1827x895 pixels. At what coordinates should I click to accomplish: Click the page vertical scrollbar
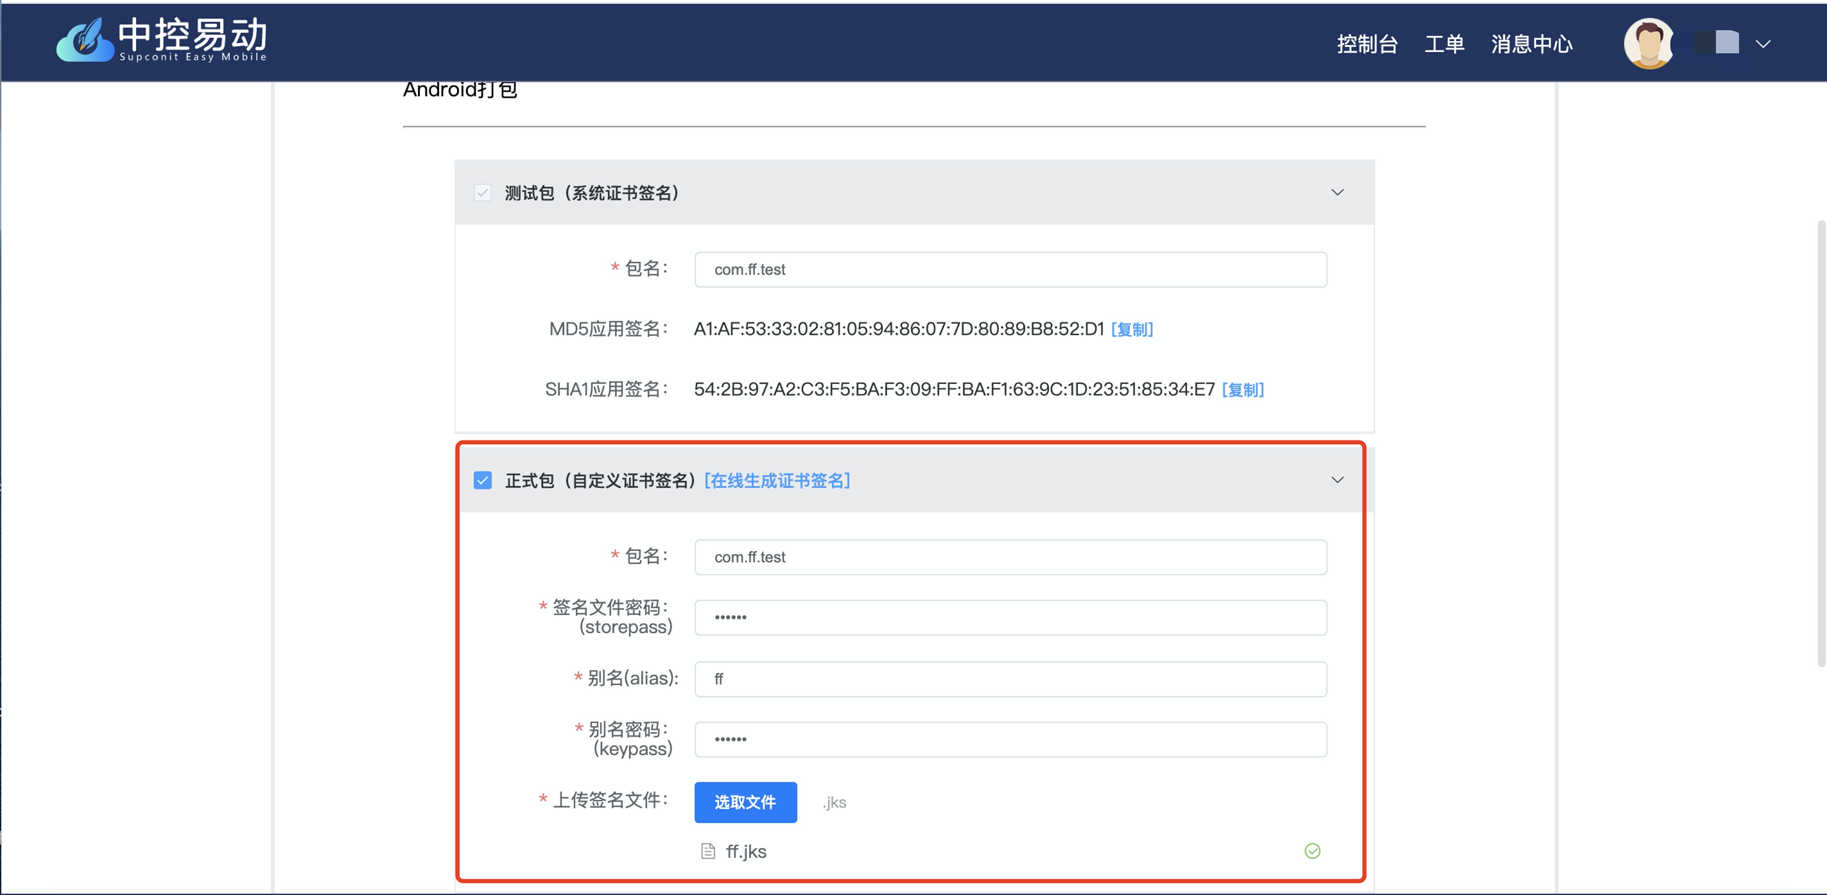click(x=1821, y=443)
